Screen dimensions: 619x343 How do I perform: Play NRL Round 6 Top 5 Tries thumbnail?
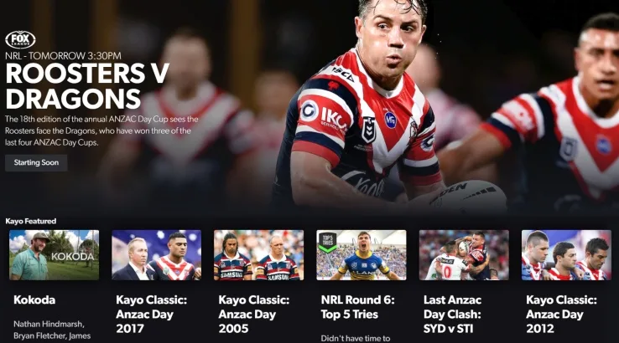coord(362,255)
